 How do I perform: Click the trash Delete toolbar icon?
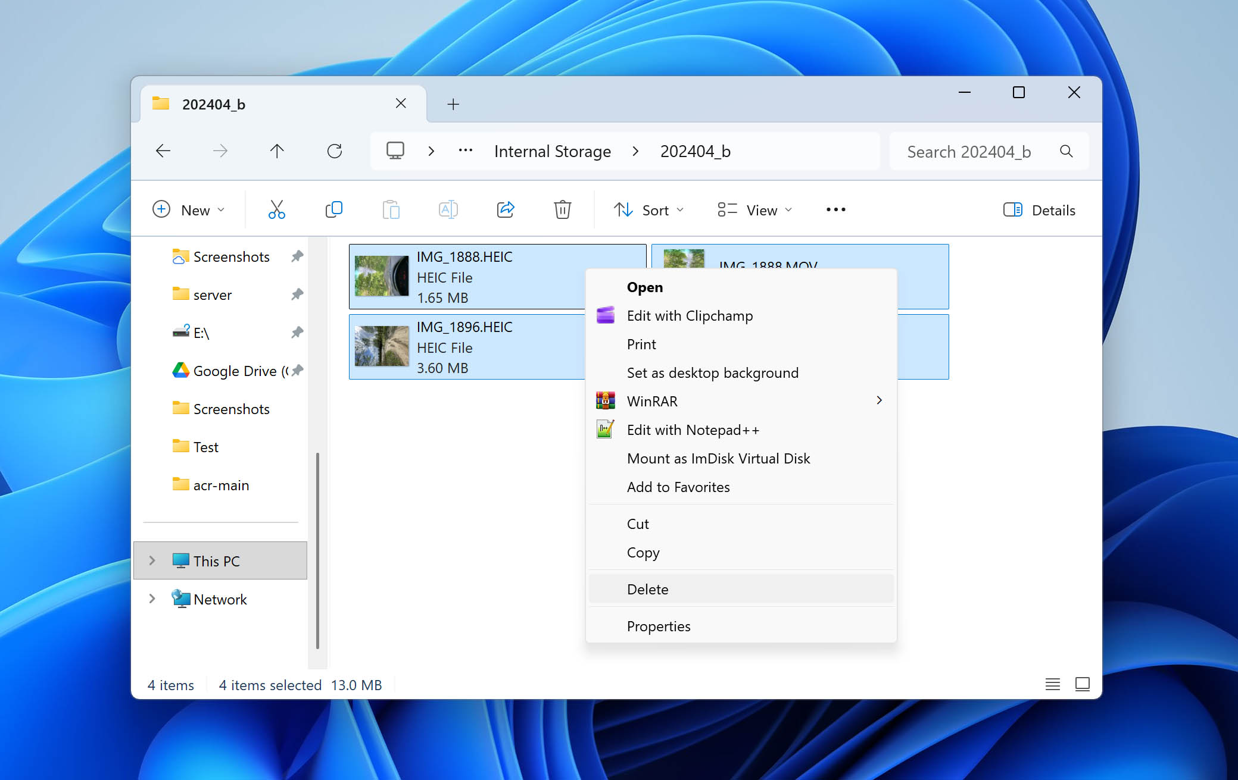click(x=562, y=209)
